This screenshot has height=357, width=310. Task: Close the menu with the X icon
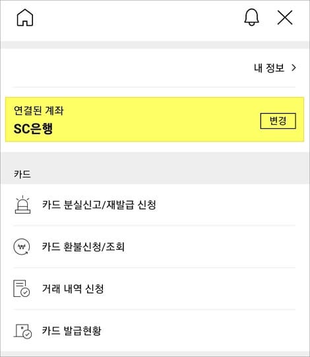285,18
